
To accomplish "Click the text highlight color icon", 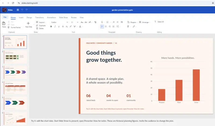I will pyautogui.click(x=75, y=26).
